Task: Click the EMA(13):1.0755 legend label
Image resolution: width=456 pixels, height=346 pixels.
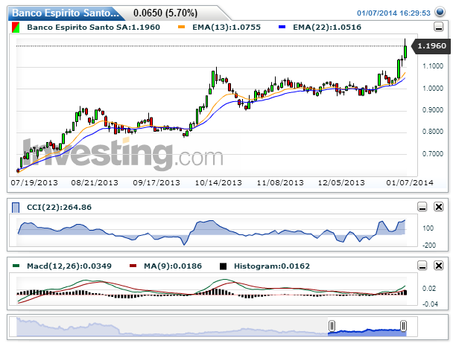Action: pos(227,28)
